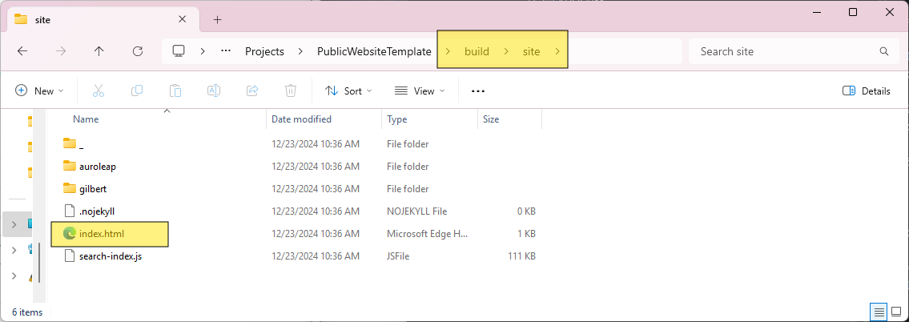Image resolution: width=909 pixels, height=322 pixels.
Task: Click the Cut scissors icon
Action: (x=98, y=91)
